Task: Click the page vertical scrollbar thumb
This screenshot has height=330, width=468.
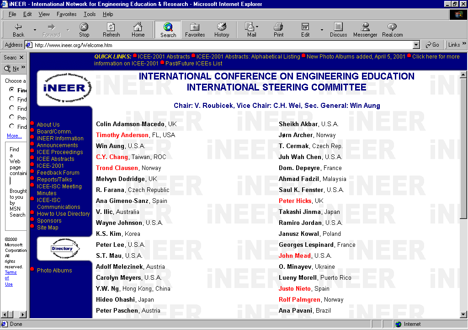Action: pos(463,149)
